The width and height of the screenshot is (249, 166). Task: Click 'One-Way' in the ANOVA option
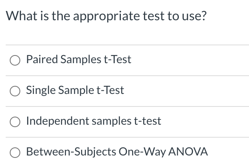[x=142, y=152]
